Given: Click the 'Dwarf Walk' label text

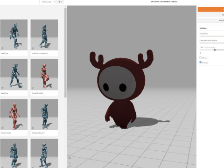Looking at the screenshot, I should [6, 133].
